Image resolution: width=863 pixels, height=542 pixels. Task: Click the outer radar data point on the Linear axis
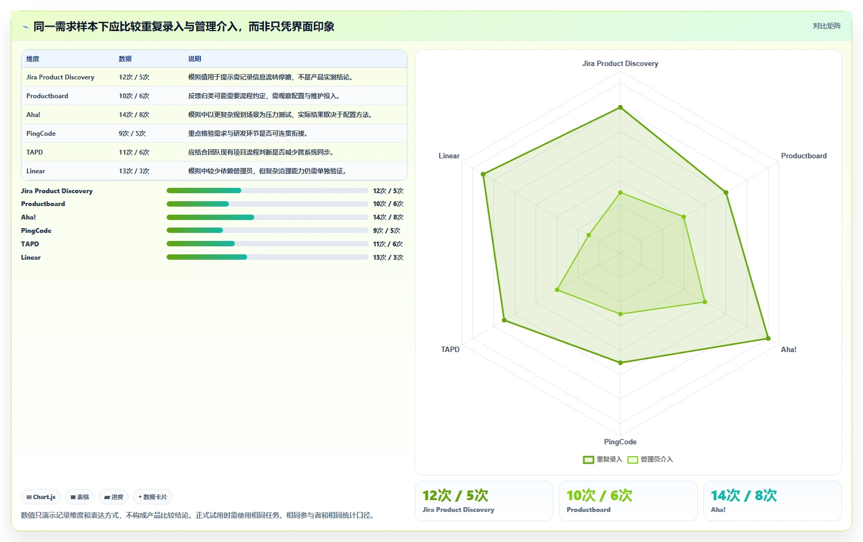click(483, 174)
